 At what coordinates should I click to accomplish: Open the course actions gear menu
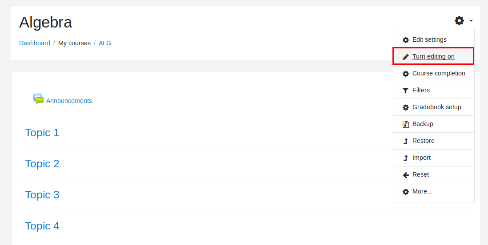(x=459, y=20)
